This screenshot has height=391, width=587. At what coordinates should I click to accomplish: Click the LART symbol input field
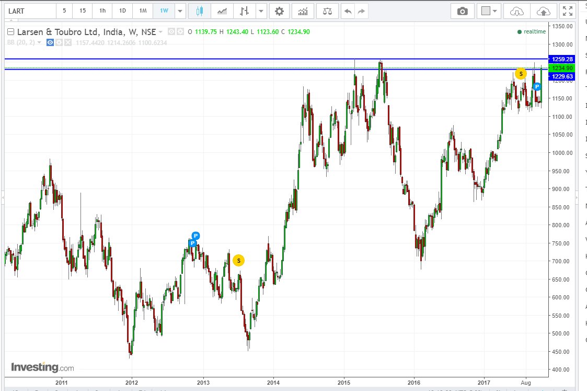coord(31,11)
